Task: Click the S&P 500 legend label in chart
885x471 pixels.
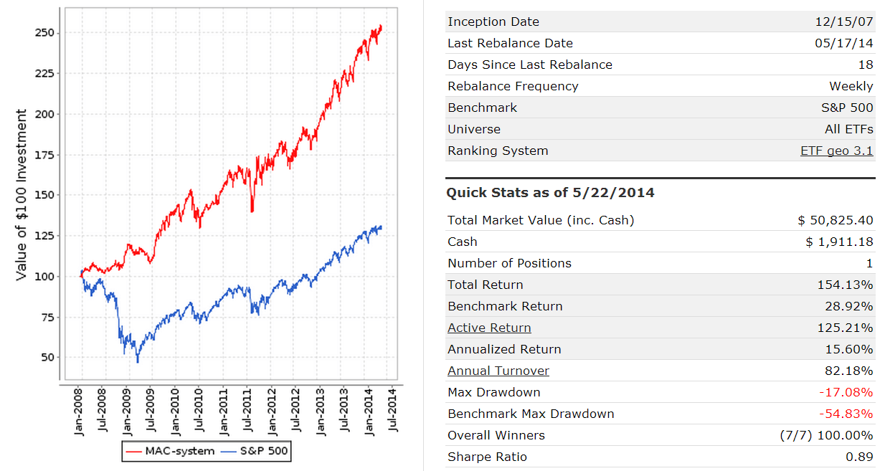Action: pyautogui.click(x=262, y=451)
